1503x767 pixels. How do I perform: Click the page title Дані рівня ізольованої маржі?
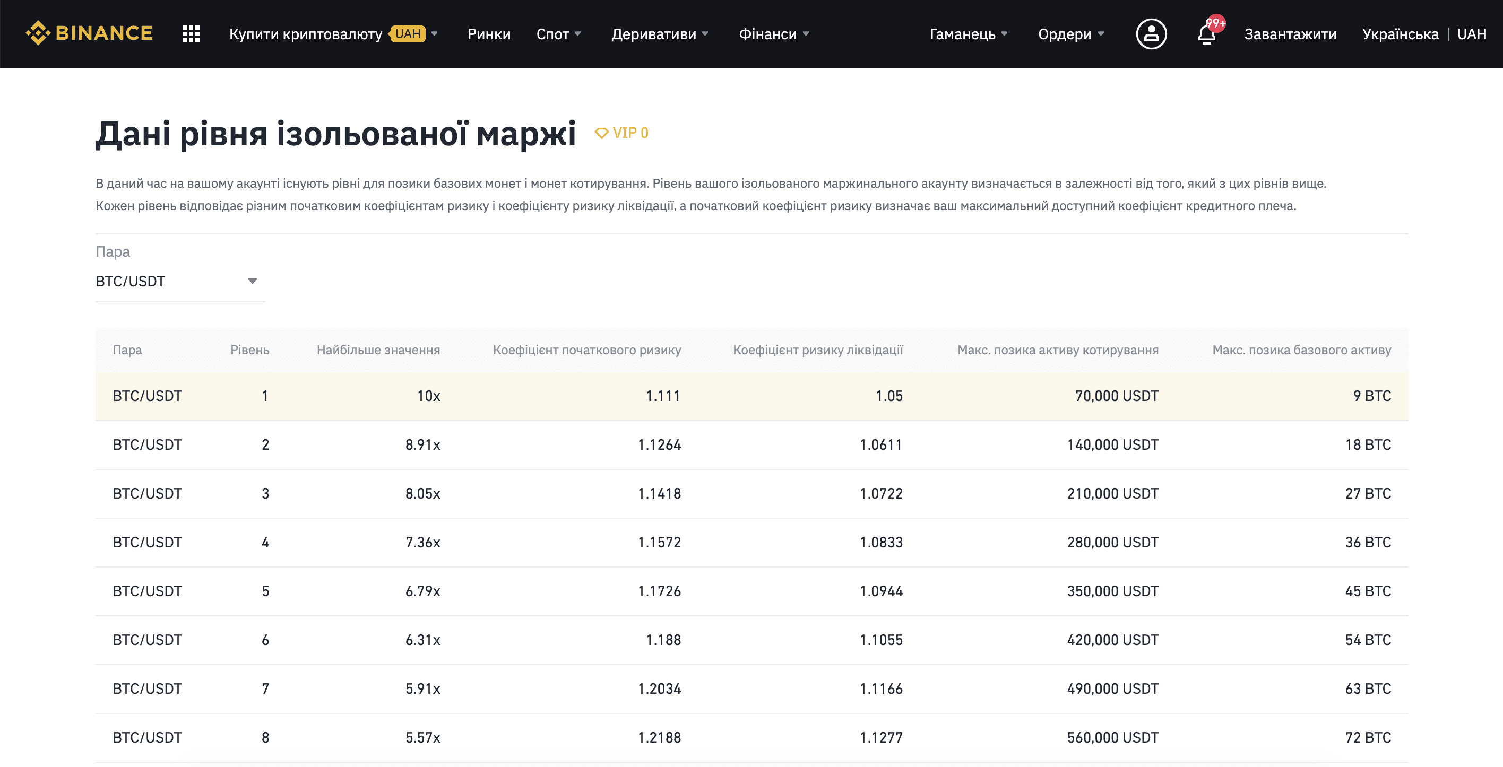(336, 134)
